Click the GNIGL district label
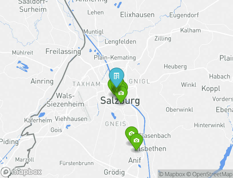Screen dimensions: 233x178 [x=139, y=81]
